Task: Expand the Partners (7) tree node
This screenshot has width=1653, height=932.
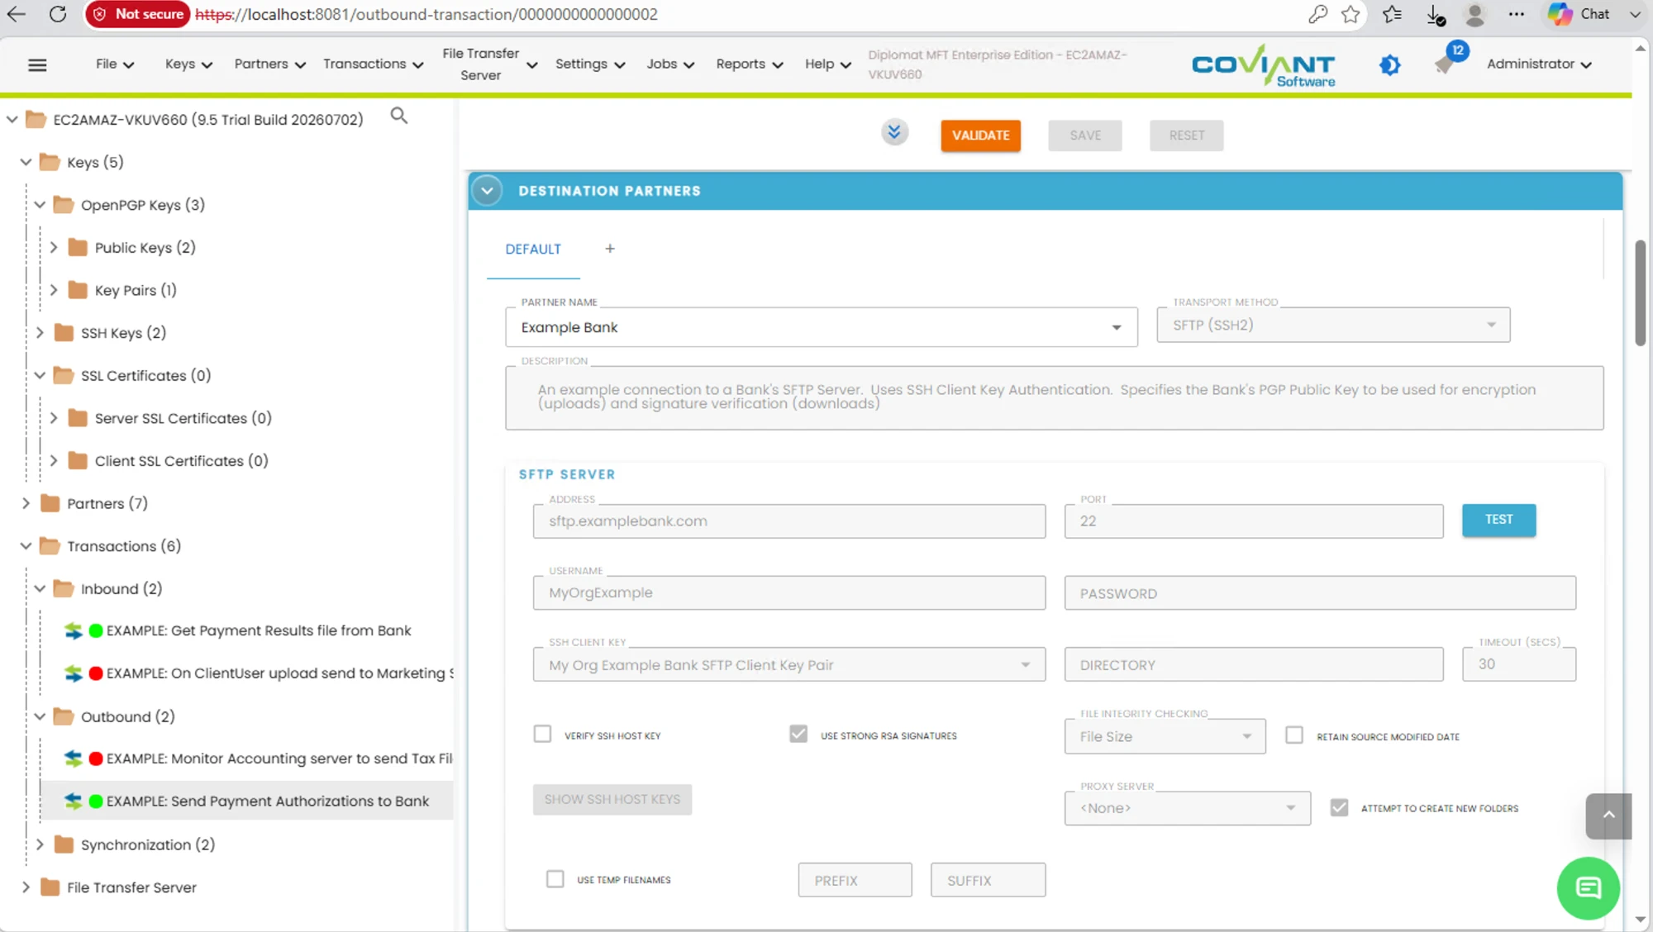Action: tap(26, 503)
